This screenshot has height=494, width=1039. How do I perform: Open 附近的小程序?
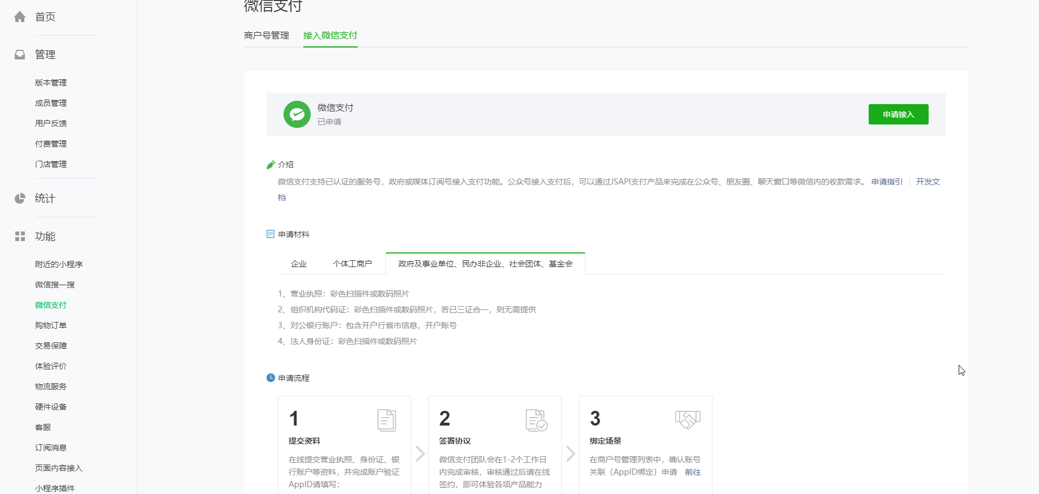pyautogui.click(x=59, y=264)
